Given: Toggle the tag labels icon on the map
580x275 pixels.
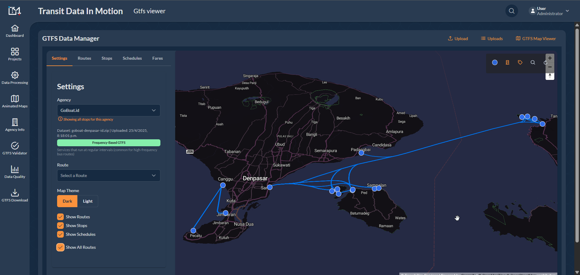Looking at the screenshot, I should 520,62.
